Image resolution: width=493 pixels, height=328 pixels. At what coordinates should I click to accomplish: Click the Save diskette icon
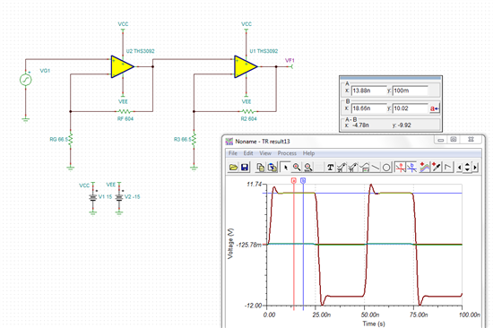pyautogui.click(x=245, y=168)
